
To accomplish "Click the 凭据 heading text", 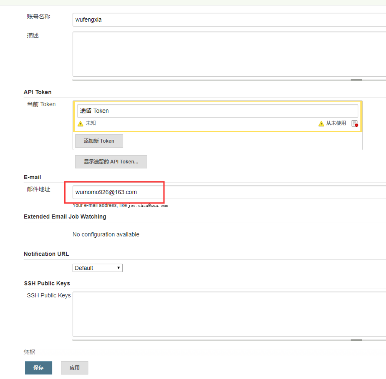I will (29, 352).
